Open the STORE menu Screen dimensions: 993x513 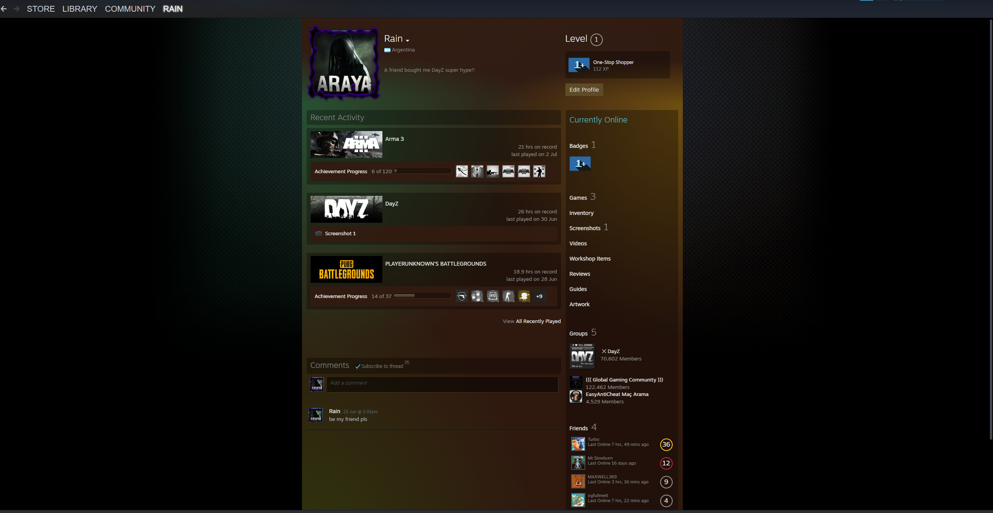(x=41, y=9)
